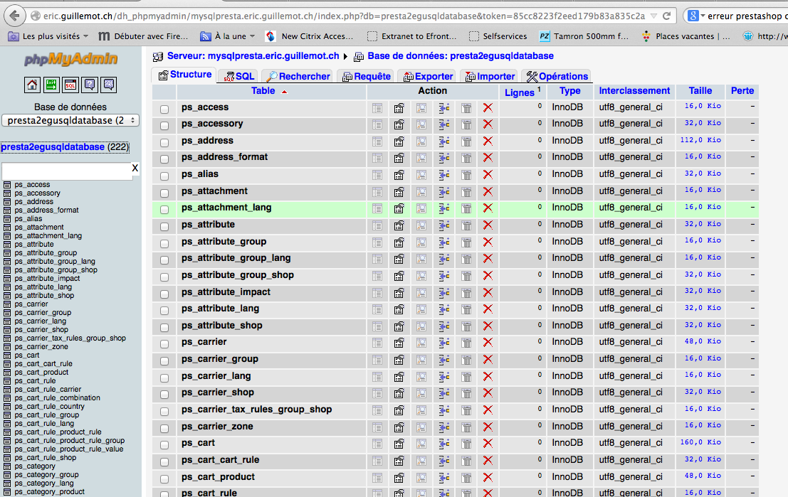Tick checkbox for ps_access table

[164, 109]
